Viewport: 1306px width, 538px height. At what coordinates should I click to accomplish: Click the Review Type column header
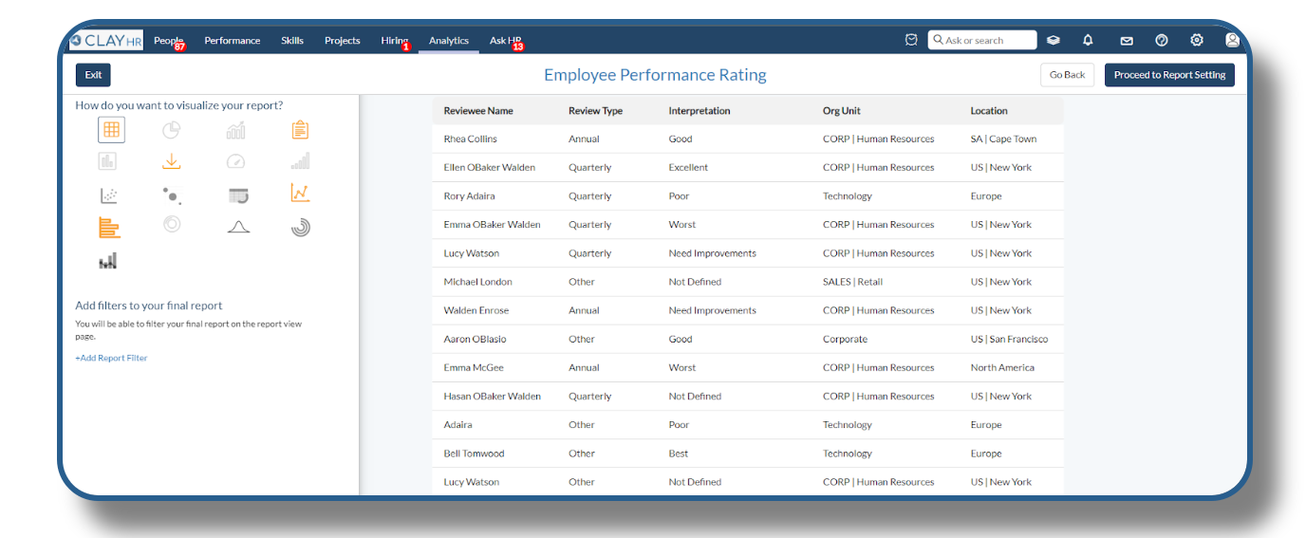click(x=595, y=111)
